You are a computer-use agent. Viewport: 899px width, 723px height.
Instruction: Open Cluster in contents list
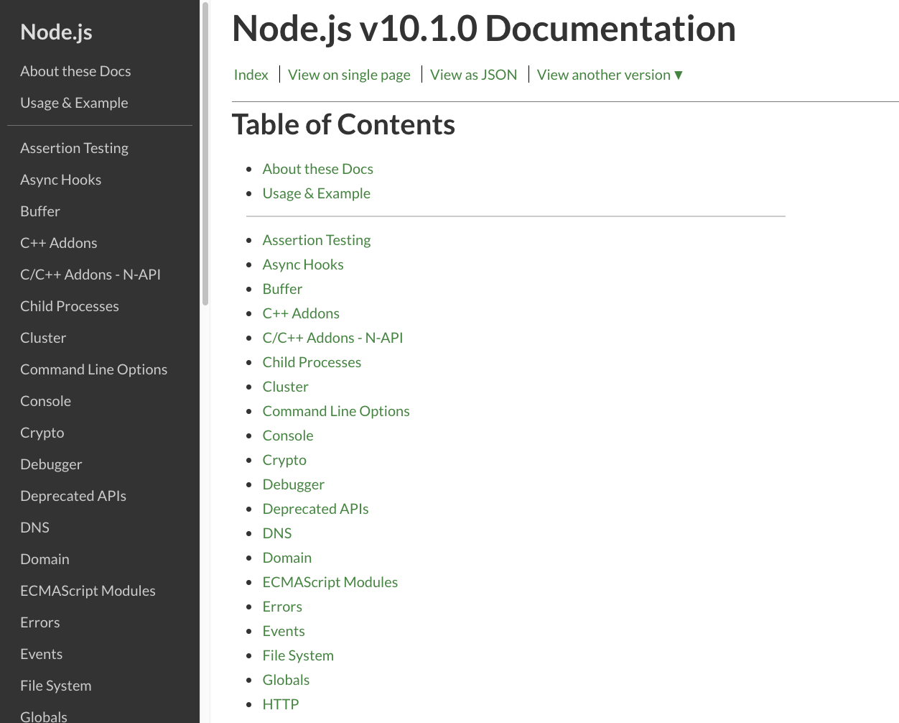tap(286, 387)
